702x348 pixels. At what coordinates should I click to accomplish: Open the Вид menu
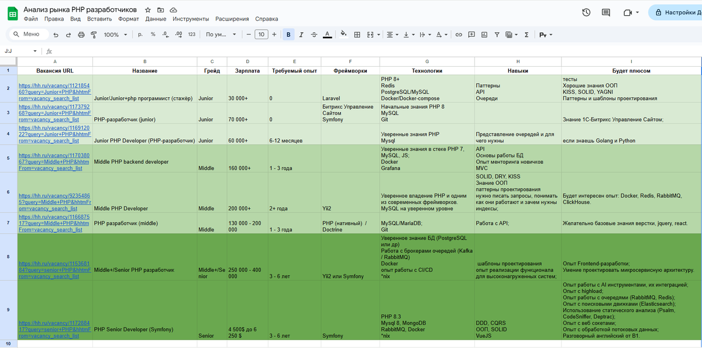coord(75,19)
